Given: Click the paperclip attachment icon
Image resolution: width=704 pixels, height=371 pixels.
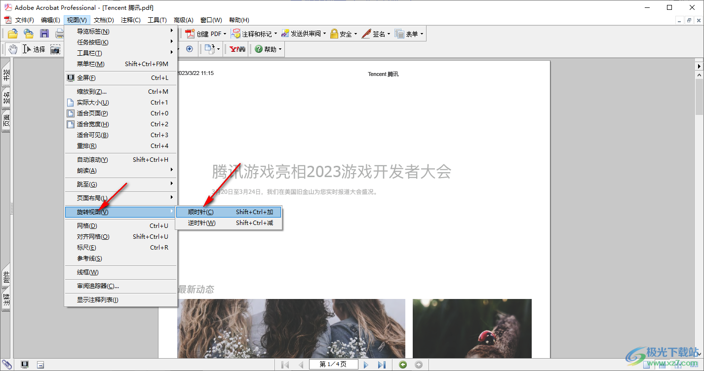Looking at the screenshot, I should (7, 365).
